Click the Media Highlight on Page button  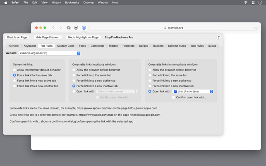click(x=83, y=38)
